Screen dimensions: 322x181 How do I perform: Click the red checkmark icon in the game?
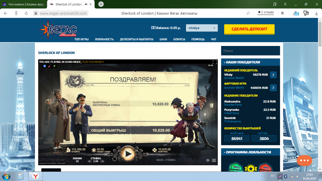tap(49, 66)
